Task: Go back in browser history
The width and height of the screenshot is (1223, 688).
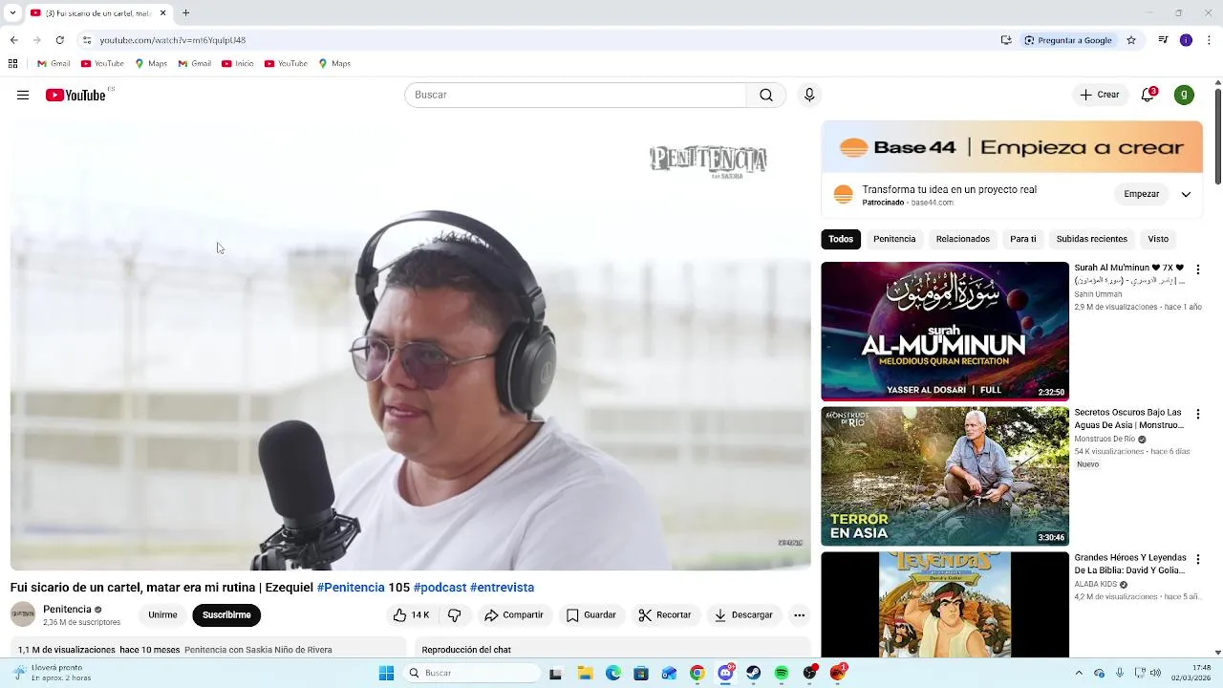Action: pos(13,40)
